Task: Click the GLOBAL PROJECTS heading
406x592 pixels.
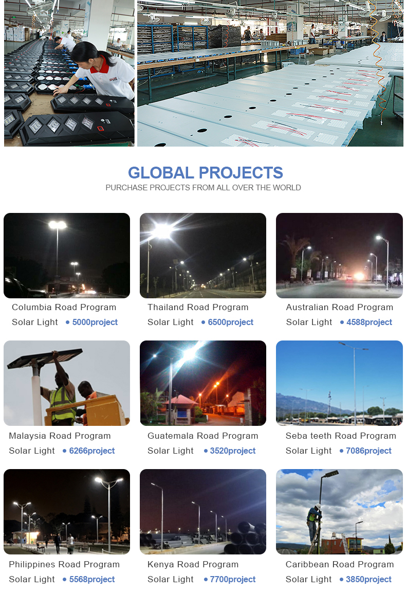Action: (x=205, y=173)
